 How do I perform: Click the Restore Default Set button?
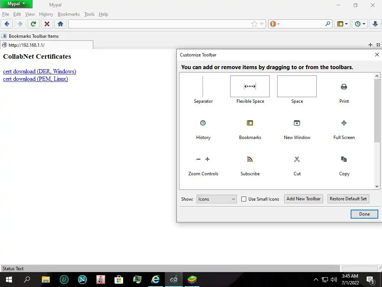coord(348,199)
